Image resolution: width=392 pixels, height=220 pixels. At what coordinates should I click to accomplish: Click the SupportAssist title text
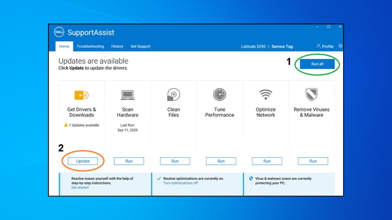tap(91, 33)
